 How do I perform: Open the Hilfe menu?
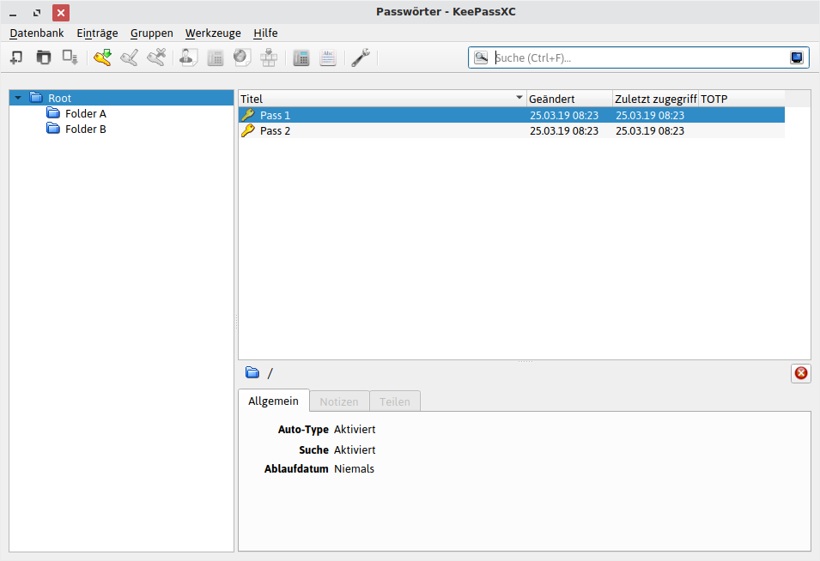pos(265,33)
